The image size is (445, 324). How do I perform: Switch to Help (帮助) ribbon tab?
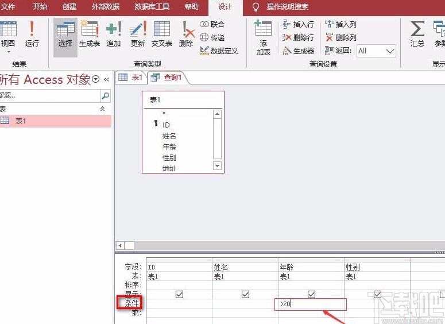pyautogui.click(x=192, y=6)
